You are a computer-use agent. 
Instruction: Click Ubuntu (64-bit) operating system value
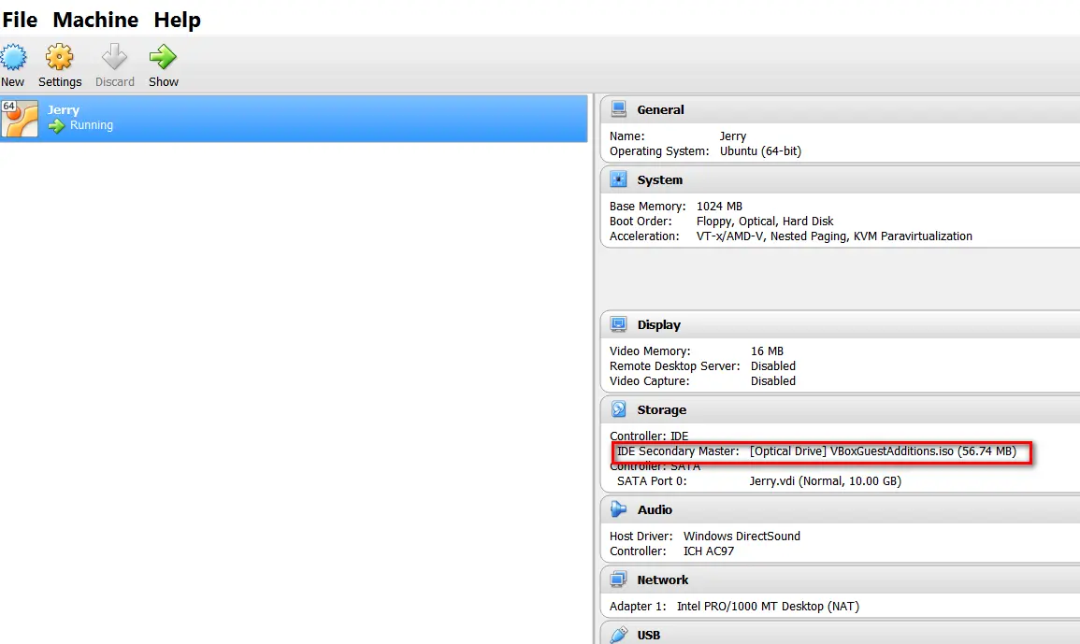[x=760, y=150]
